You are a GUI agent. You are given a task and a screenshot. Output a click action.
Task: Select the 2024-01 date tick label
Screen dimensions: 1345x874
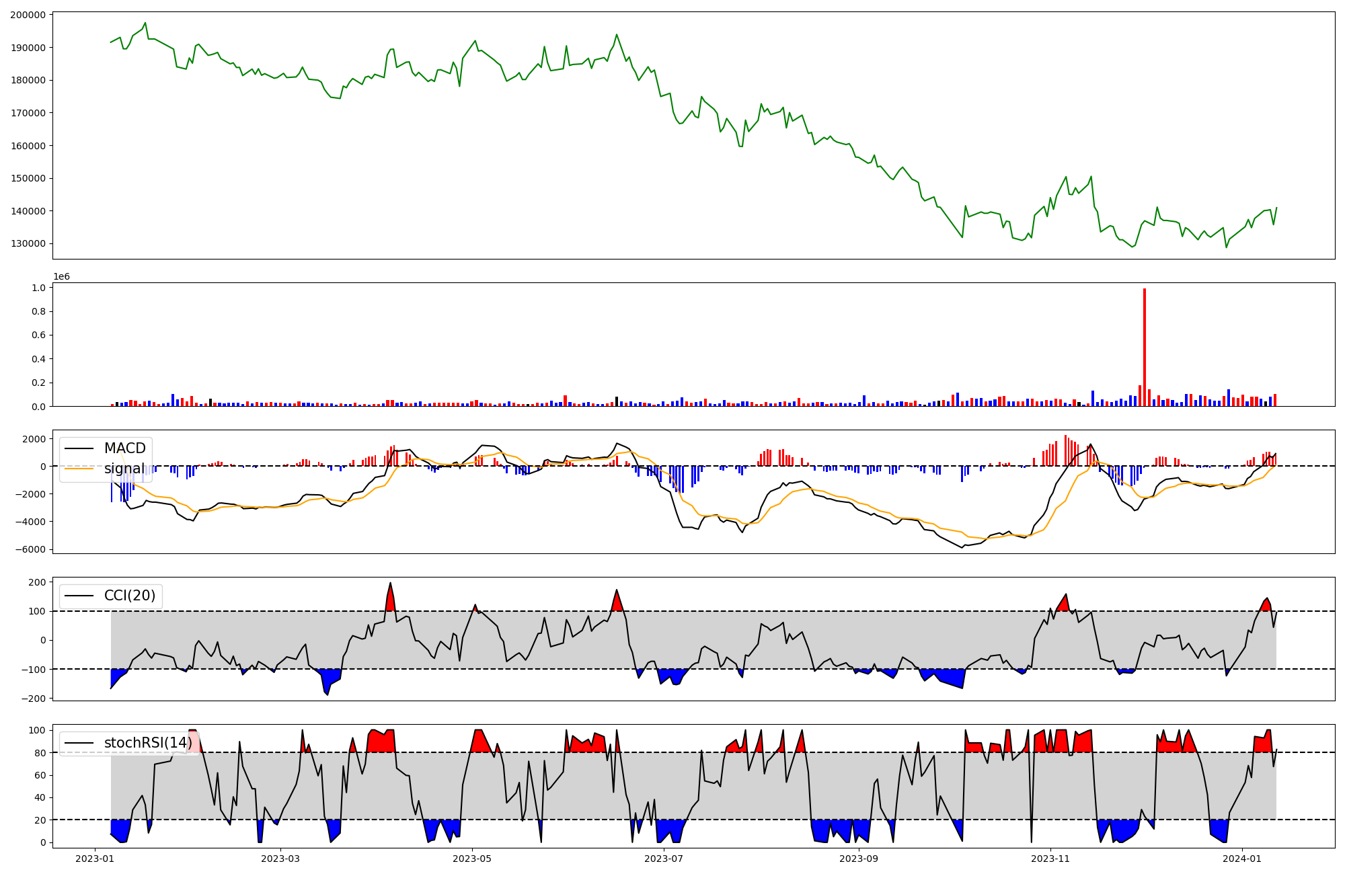tap(1241, 859)
